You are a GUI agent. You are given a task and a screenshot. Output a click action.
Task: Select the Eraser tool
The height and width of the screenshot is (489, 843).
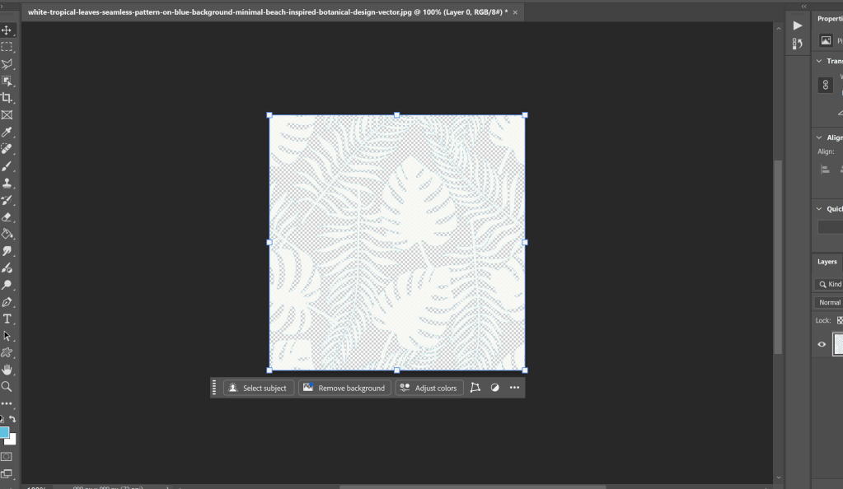pyautogui.click(x=7, y=217)
